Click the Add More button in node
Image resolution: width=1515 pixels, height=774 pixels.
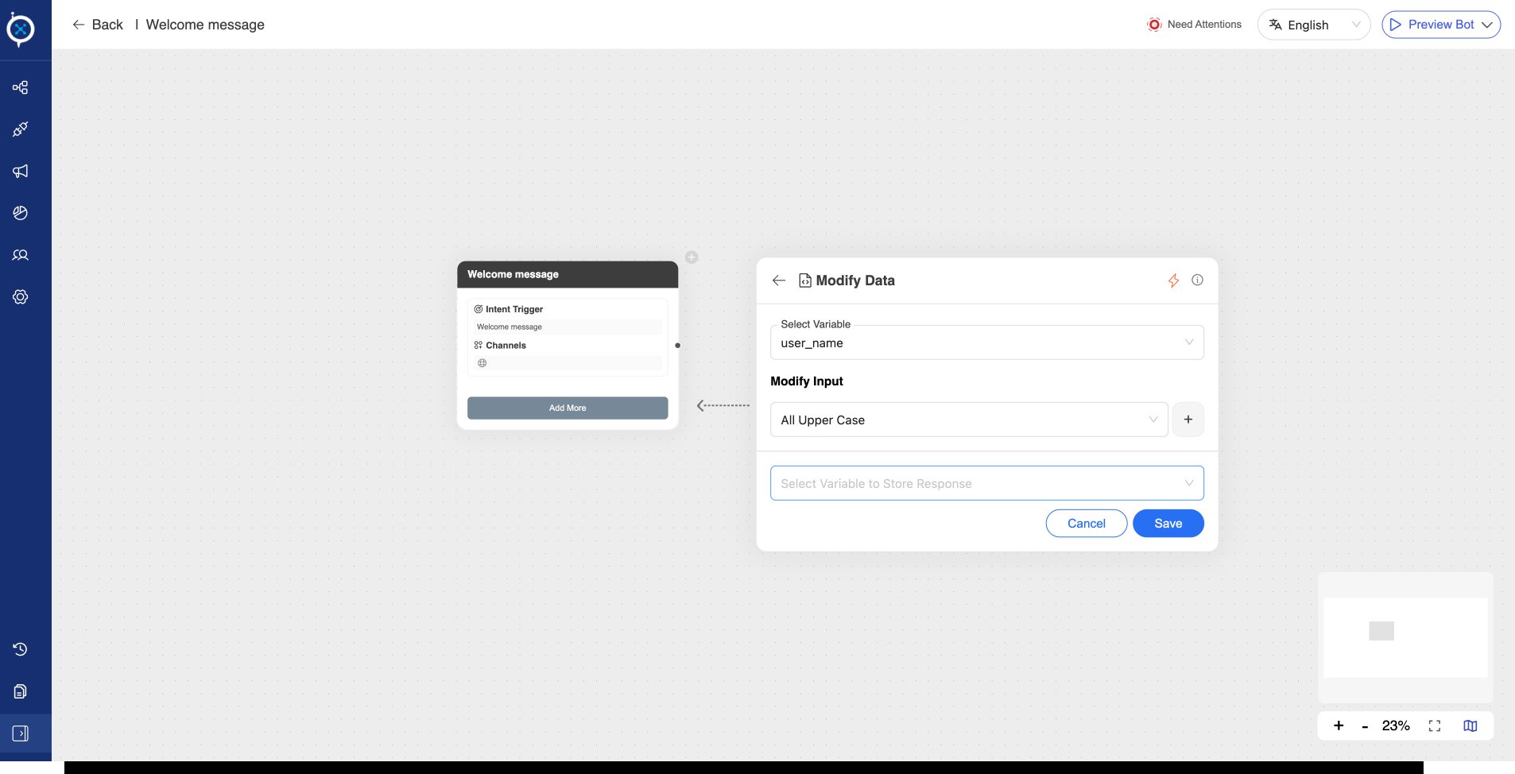568,408
